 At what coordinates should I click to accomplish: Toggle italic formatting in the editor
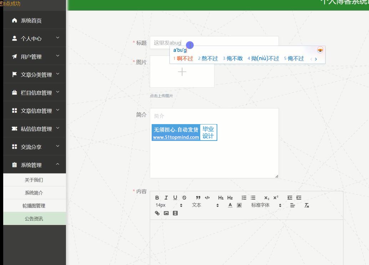tap(166, 198)
